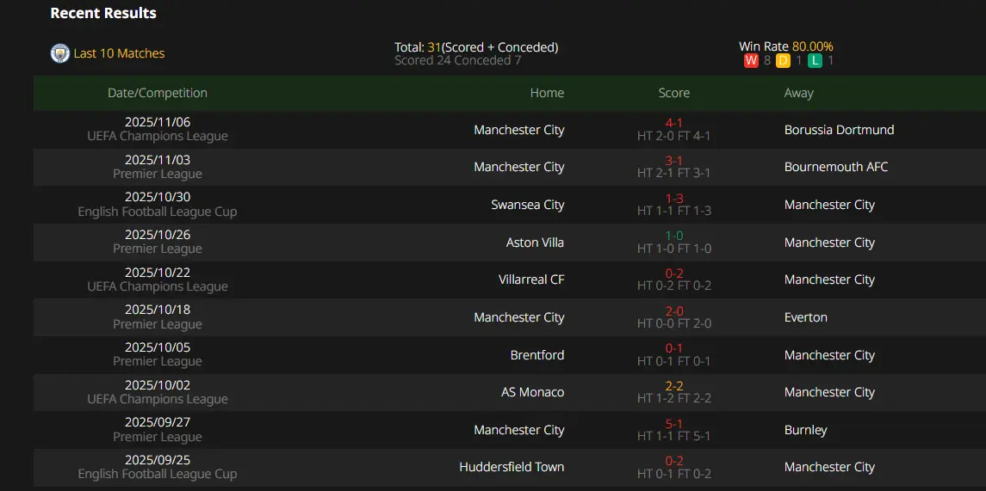986x491 pixels.
Task: Select Villarreal CF in the Home column
Action: coord(531,279)
